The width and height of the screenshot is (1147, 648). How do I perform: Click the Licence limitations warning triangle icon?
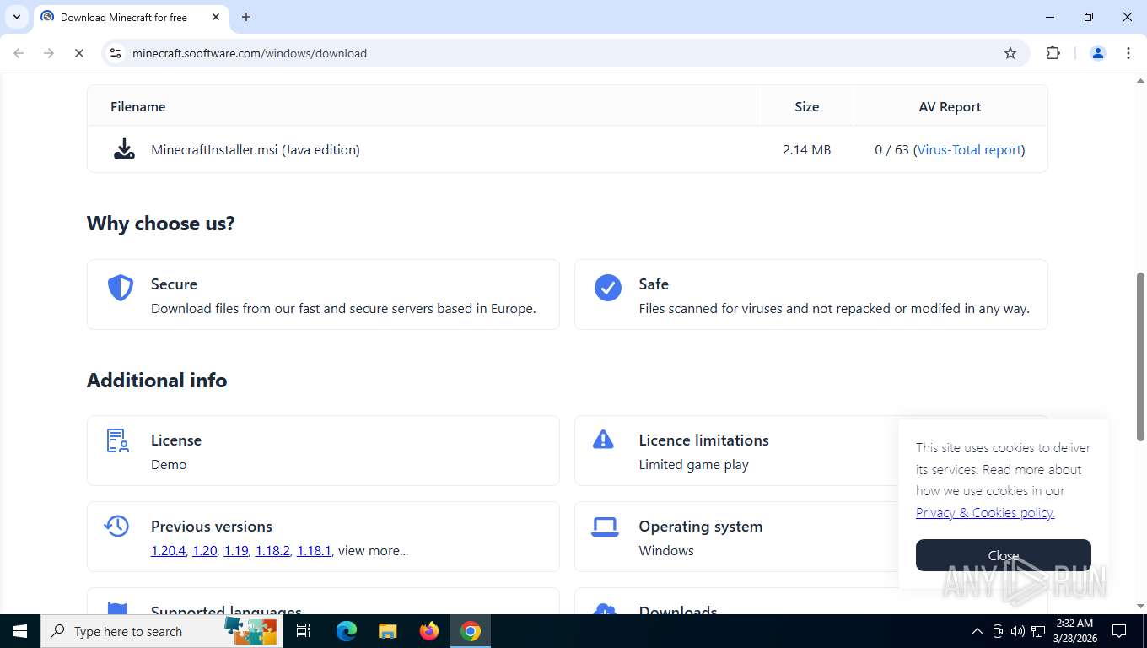pos(603,439)
